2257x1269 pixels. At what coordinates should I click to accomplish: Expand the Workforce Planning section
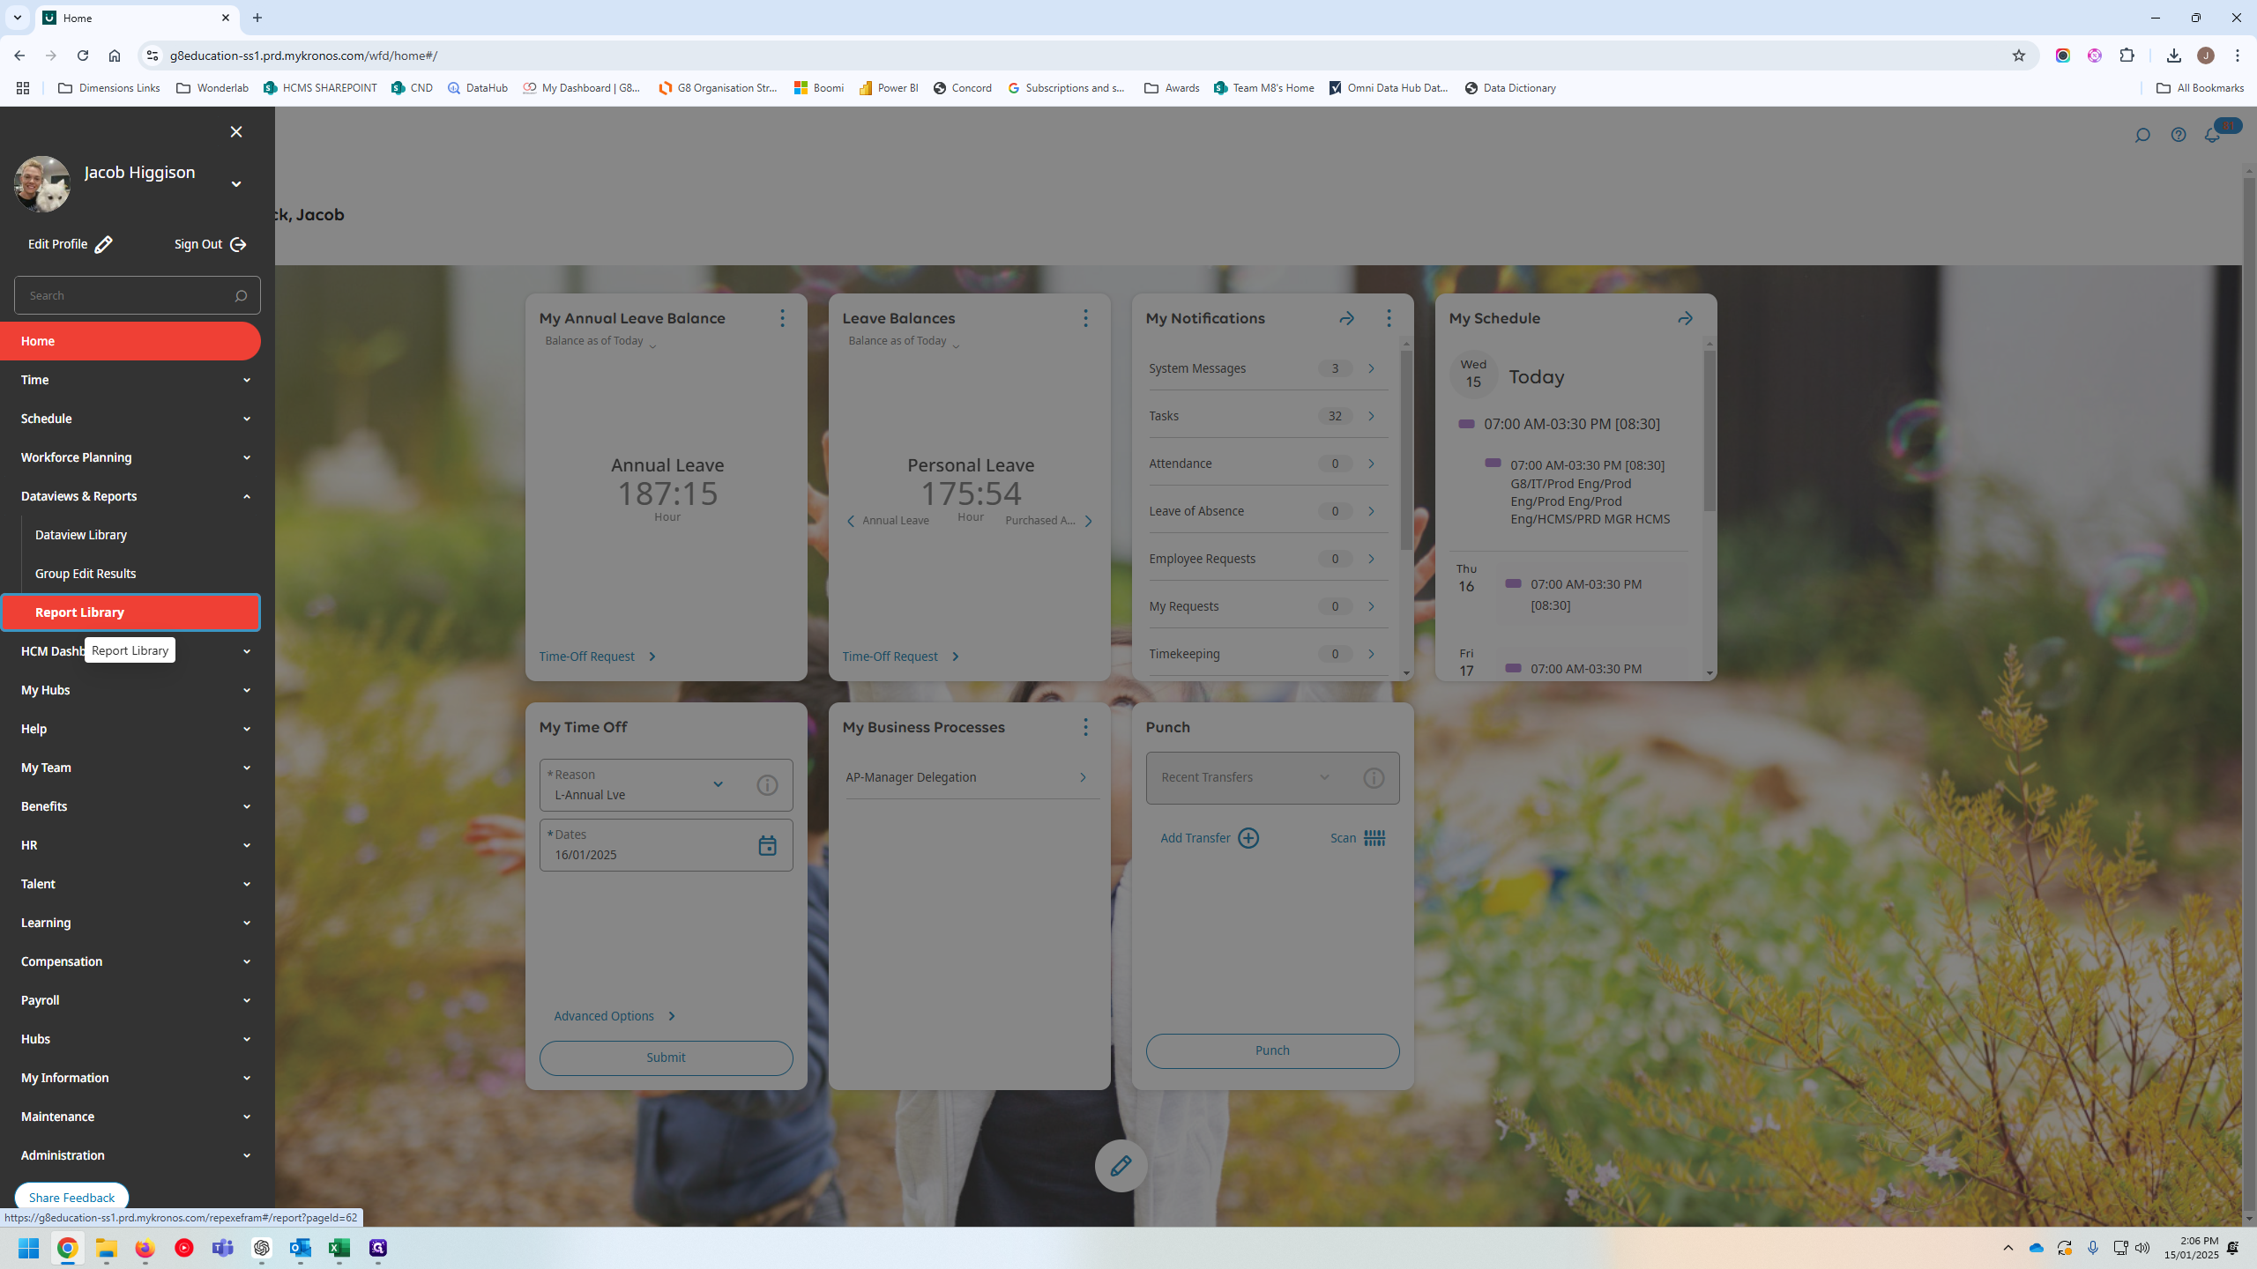pos(247,457)
